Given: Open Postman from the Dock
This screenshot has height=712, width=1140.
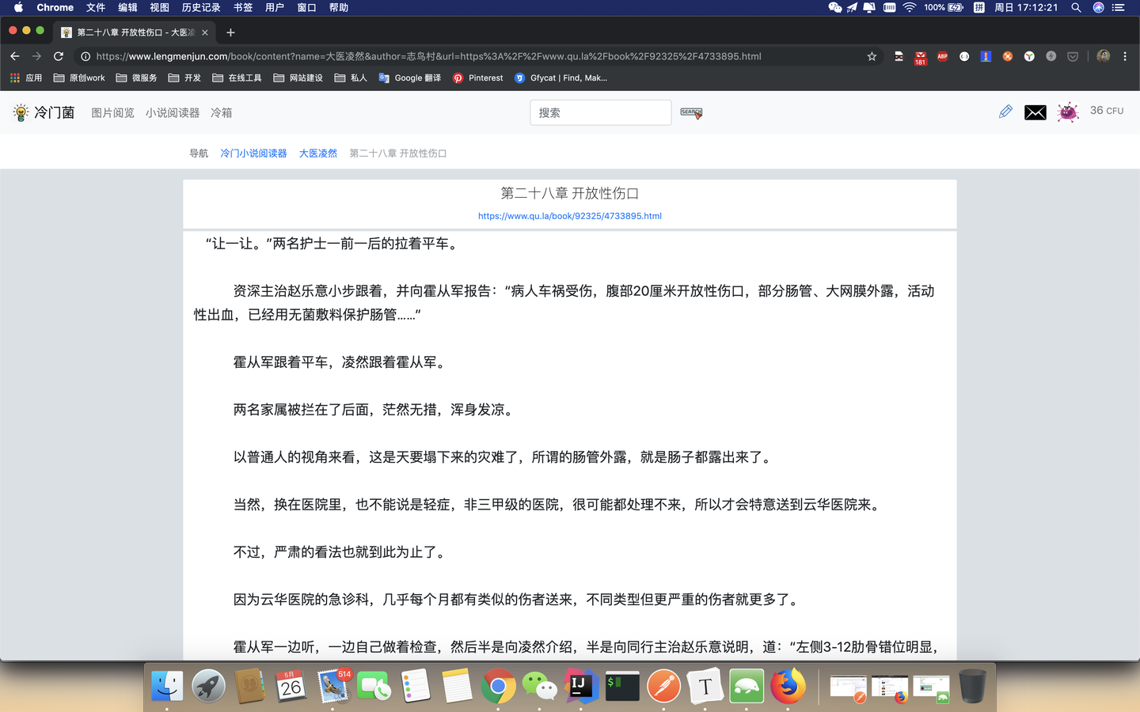Looking at the screenshot, I should (x=663, y=686).
